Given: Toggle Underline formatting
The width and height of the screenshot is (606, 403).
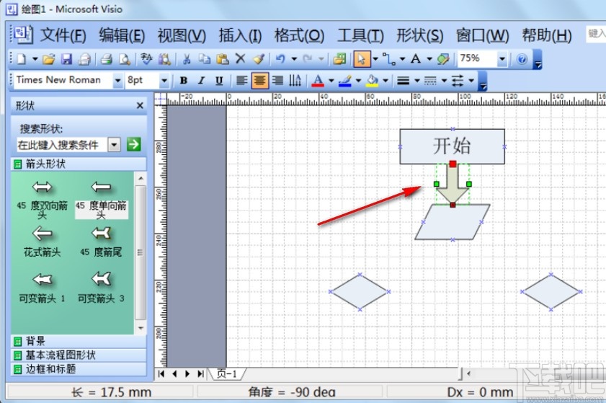Looking at the screenshot, I should [x=219, y=81].
